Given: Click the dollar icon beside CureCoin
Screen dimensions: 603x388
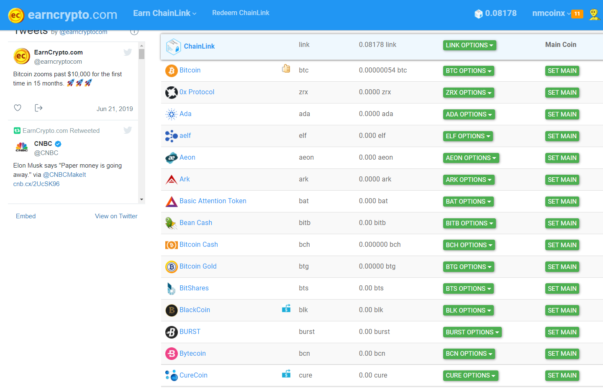Looking at the screenshot, I should point(286,373).
